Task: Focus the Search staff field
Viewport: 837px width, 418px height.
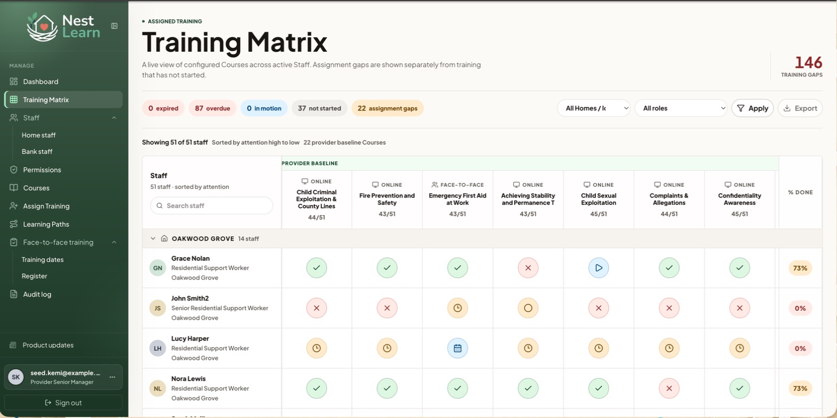Action: pyautogui.click(x=212, y=206)
